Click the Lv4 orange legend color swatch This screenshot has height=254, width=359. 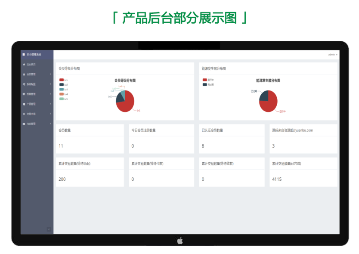[x=62, y=94]
